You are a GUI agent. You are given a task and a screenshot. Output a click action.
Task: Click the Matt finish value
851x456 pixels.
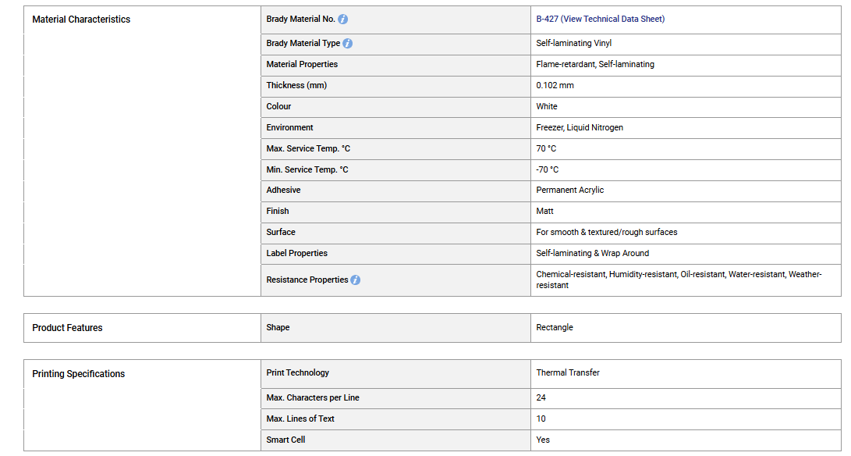click(545, 211)
